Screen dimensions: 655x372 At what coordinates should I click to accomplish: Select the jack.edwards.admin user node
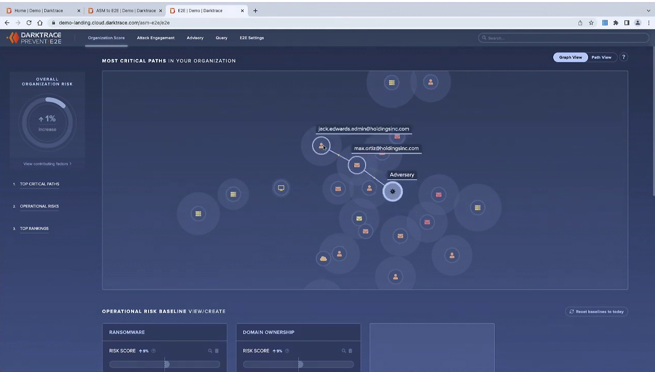coord(321,146)
